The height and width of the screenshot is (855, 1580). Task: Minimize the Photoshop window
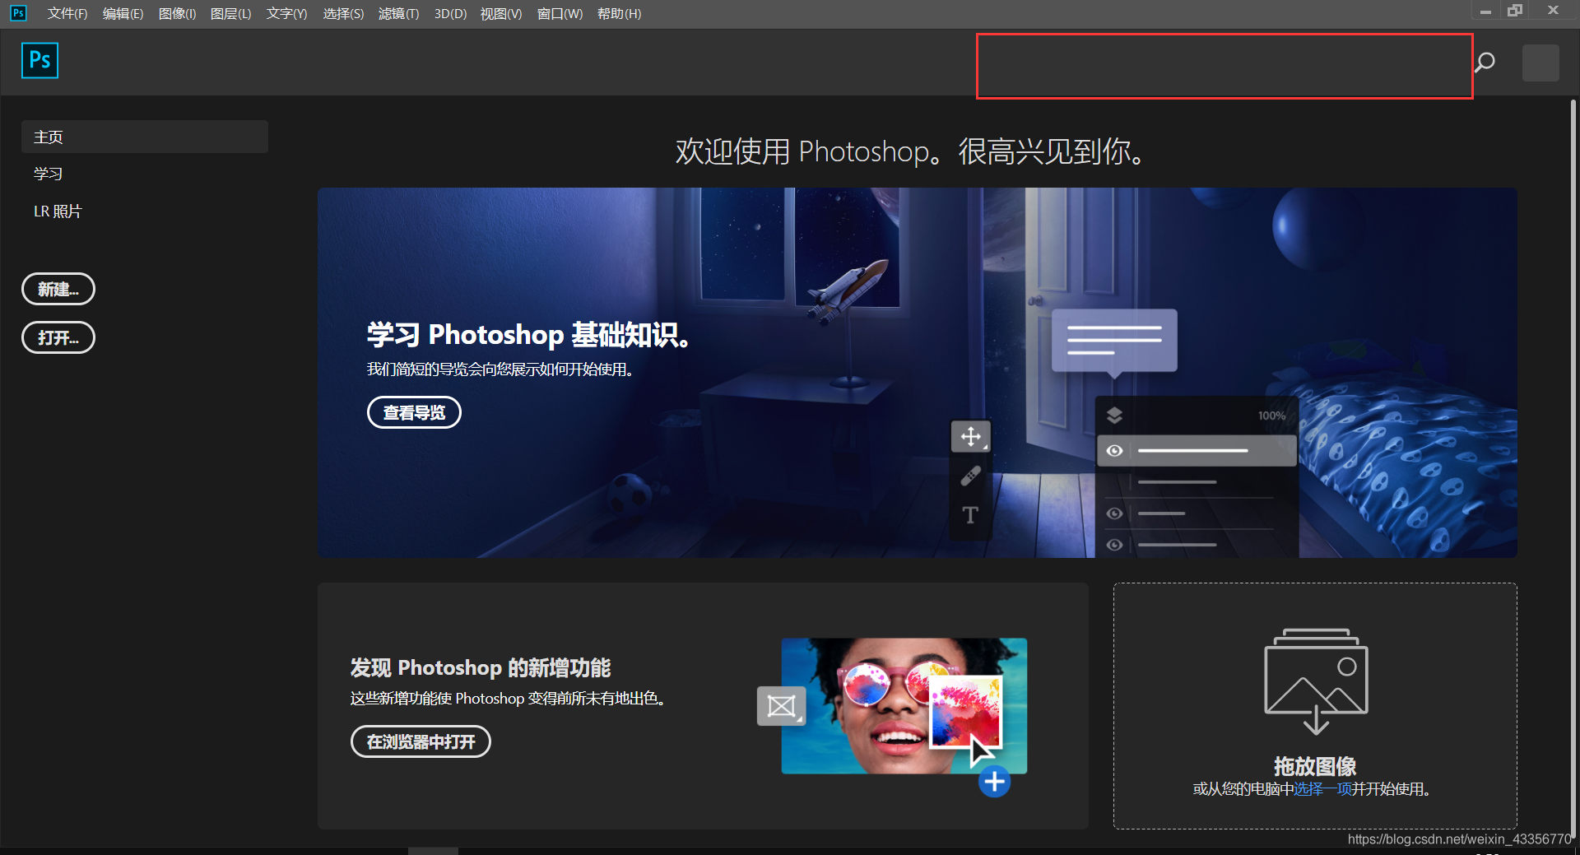click(1485, 11)
